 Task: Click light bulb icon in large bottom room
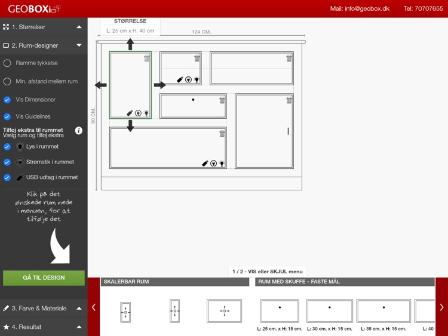[x=222, y=164]
